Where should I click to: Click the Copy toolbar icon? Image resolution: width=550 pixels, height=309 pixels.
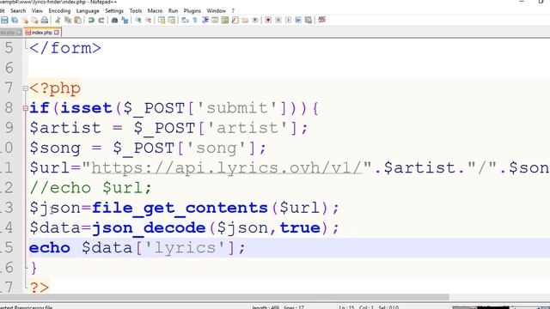click(68, 20)
